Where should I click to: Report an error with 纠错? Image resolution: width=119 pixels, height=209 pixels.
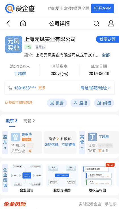tap(104, 103)
